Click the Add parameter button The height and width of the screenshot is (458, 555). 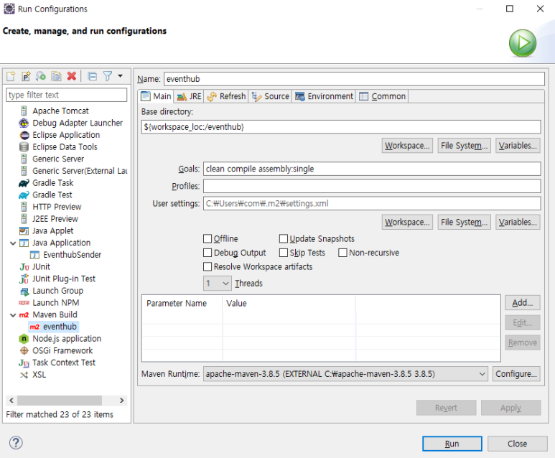(523, 303)
